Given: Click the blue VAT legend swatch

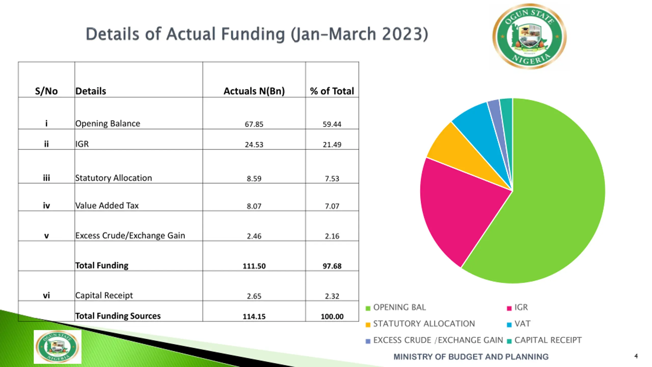Looking at the screenshot, I should 509,325.
